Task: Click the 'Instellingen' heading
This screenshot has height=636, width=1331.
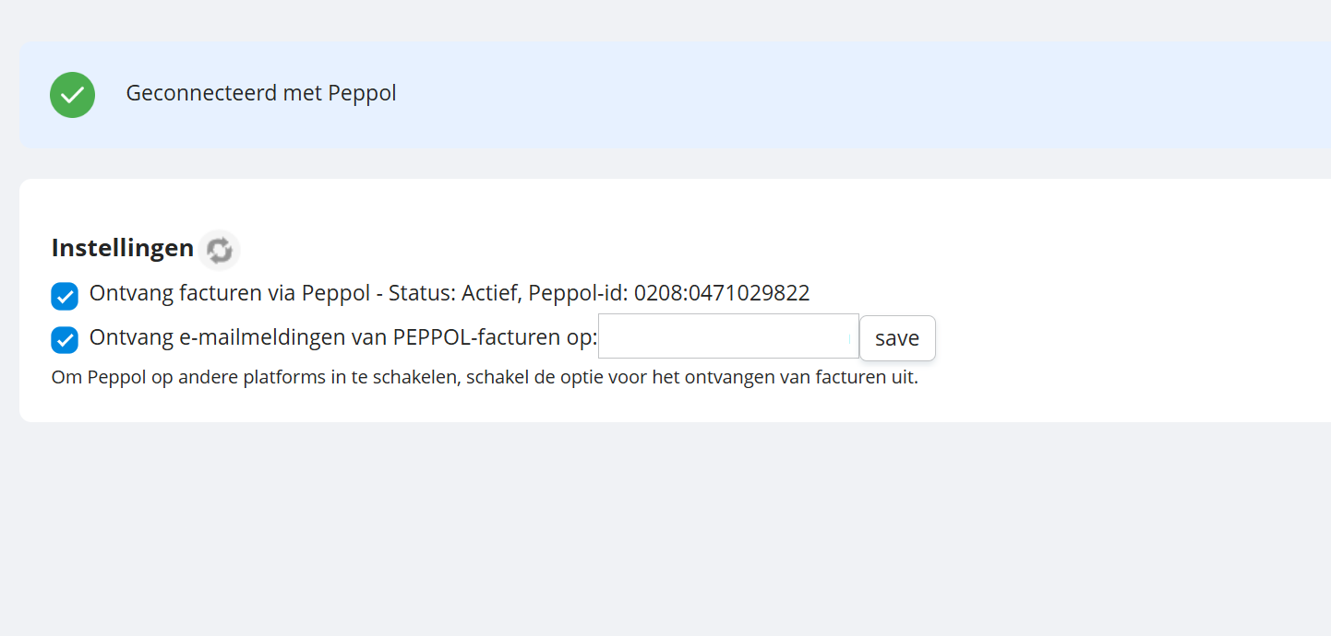Action: coord(123,249)
